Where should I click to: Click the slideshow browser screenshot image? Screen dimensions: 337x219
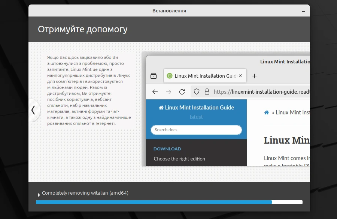click(x=226, y=109)
